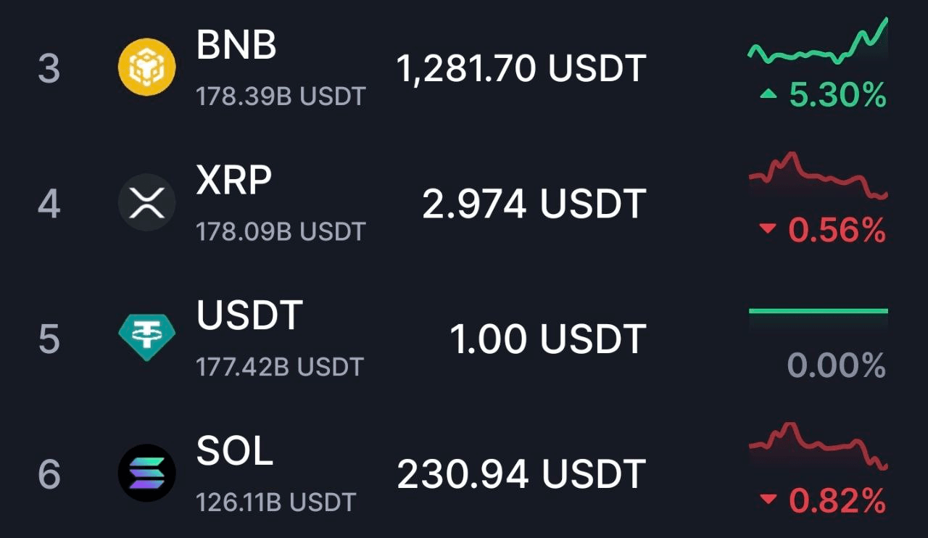The image size is (928, 538).
Task: Tap the BNB price 1,281.70 USDT
Action: (521, 69)
